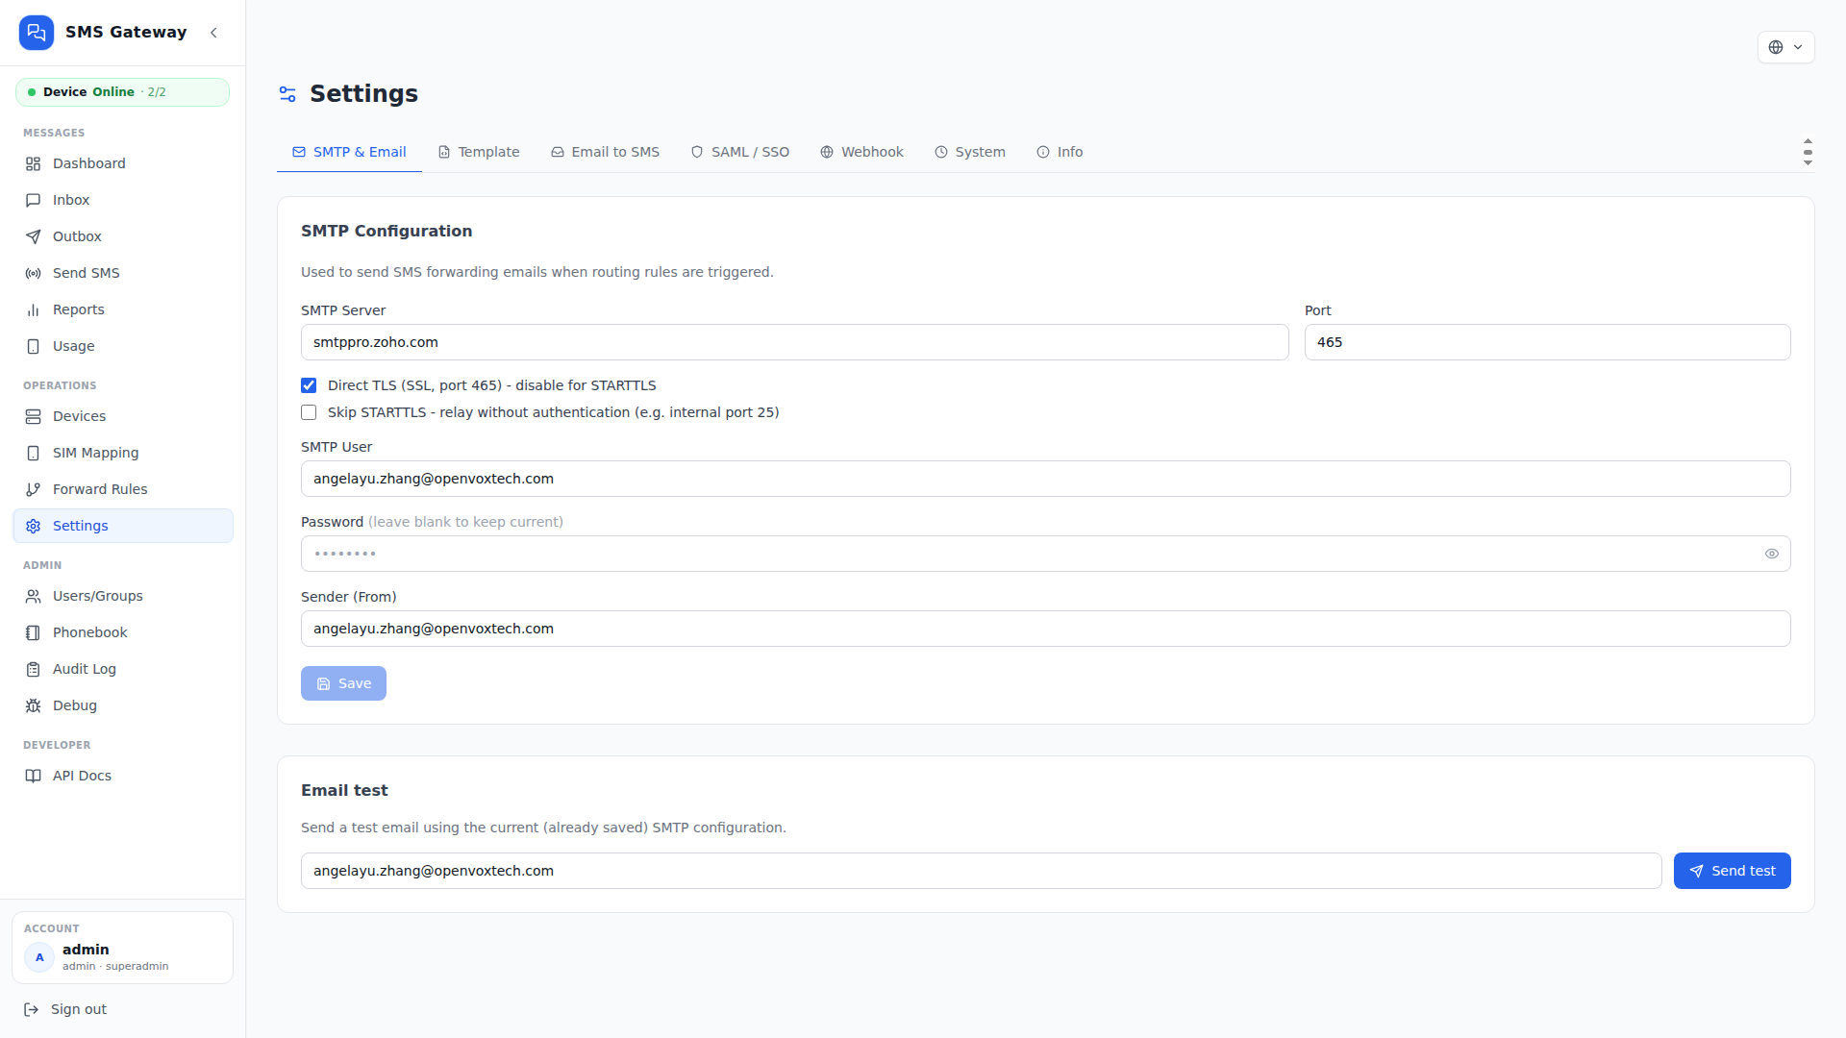1846x1038 pixels.
Task: Uncheck the Direct TLS checkbox
Action: point(309,385)
